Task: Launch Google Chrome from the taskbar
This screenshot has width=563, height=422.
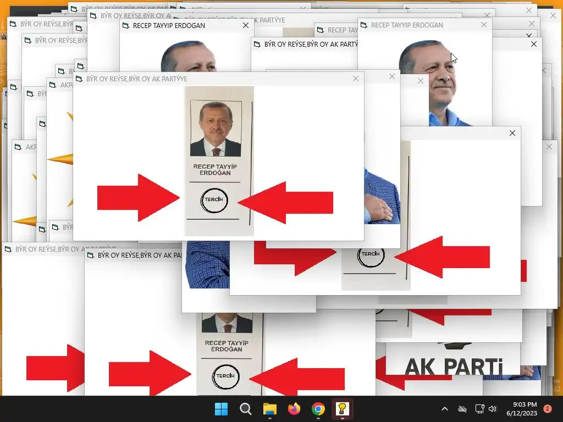Action: tap(318, 409)
